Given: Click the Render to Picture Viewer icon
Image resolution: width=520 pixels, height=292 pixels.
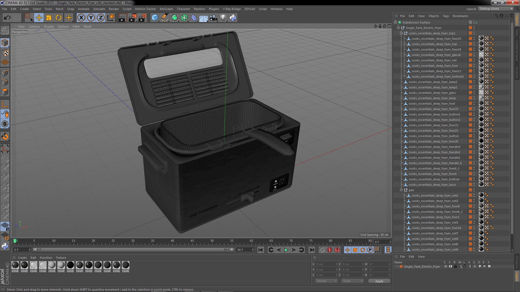Looking at the screenshot, I should coord(132,18).
